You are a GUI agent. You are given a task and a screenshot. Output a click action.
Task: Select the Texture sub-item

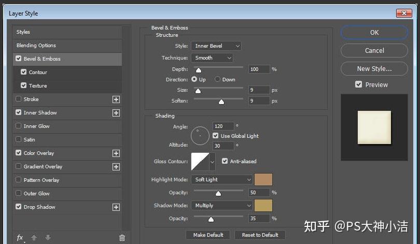click(67, 85)
